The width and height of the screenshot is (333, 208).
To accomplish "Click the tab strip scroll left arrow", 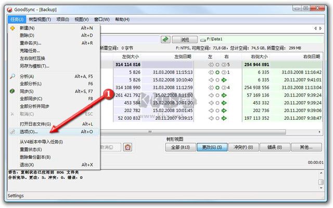I will [x=315, y=28].
